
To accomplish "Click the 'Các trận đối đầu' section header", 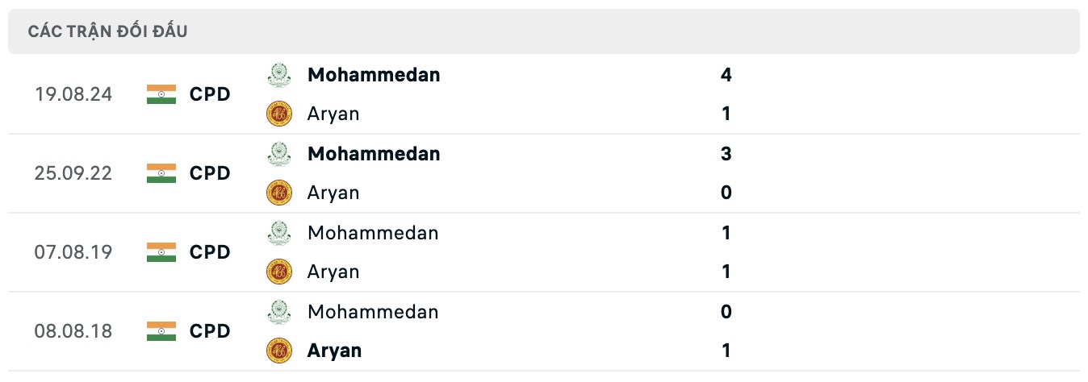I will coord(107,31).
